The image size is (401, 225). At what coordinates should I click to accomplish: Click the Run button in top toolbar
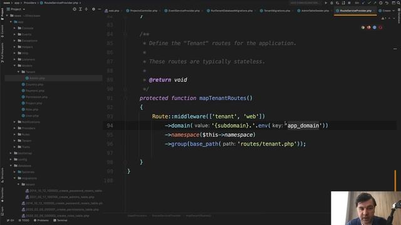(326, 2)
